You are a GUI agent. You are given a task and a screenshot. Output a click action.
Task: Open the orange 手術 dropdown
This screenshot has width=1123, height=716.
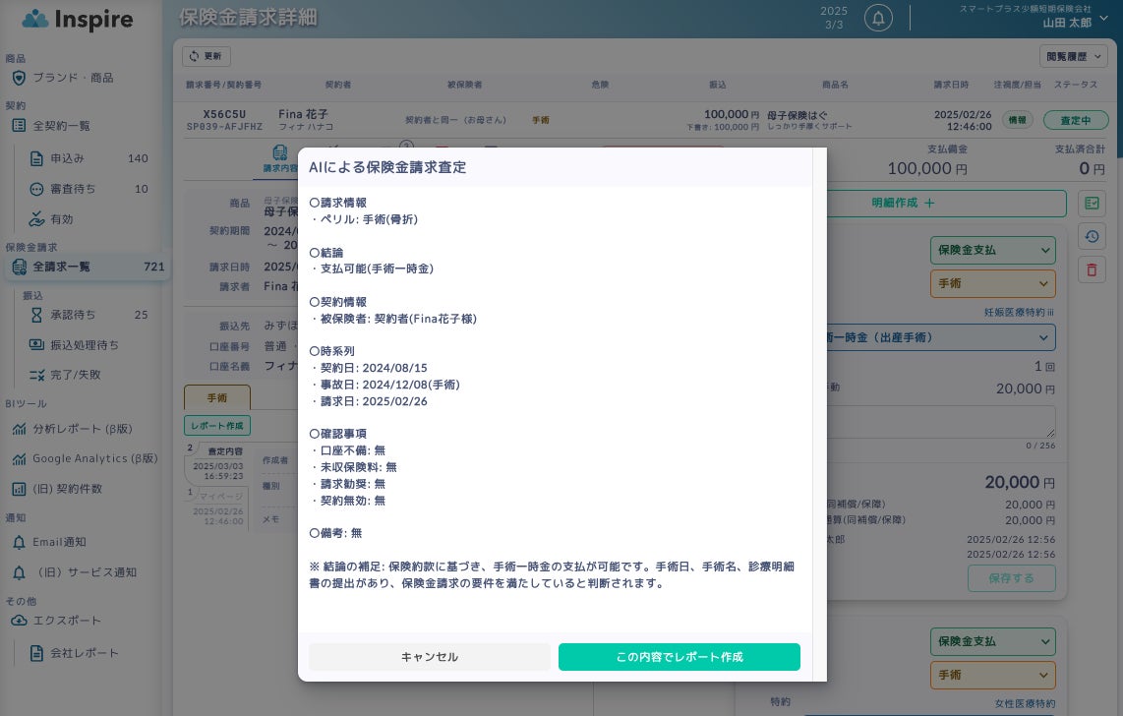pos(992,283)
